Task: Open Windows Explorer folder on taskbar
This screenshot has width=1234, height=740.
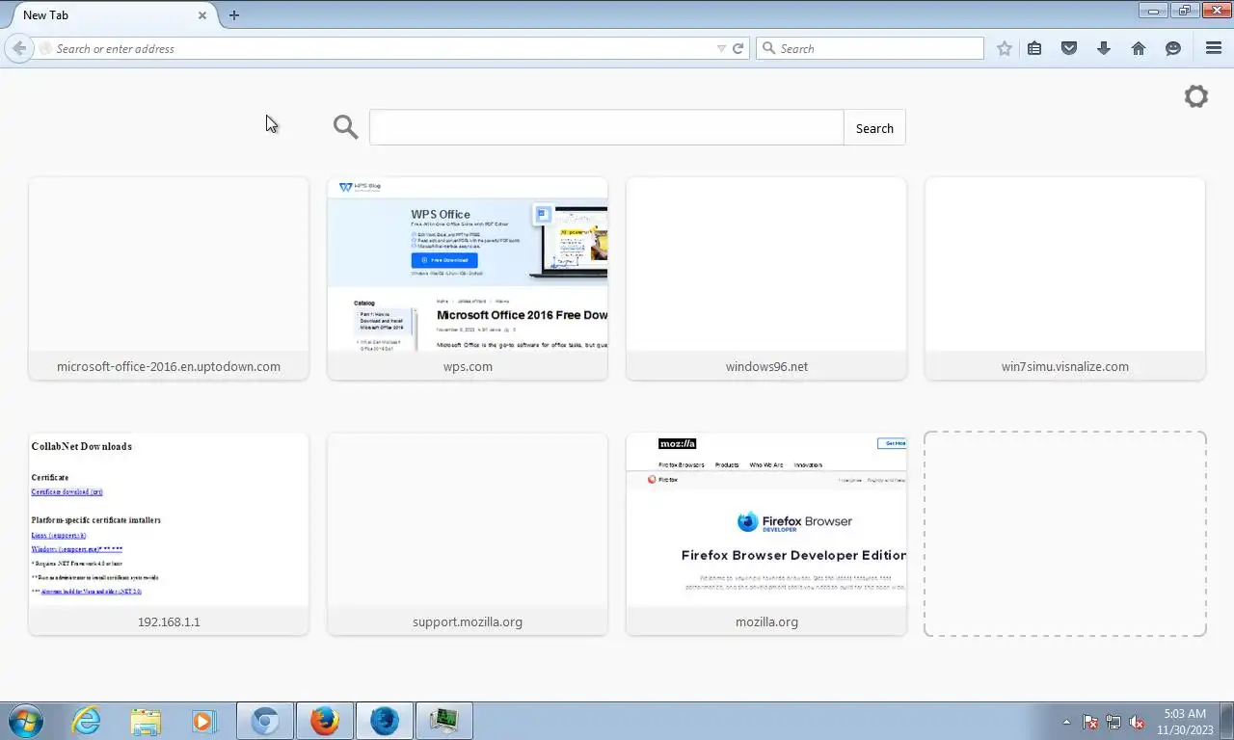Action: 146,721
